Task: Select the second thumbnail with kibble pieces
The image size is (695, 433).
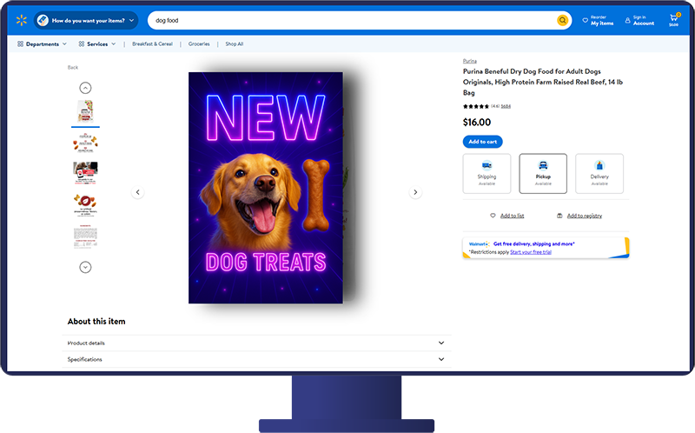Action: 85,143
